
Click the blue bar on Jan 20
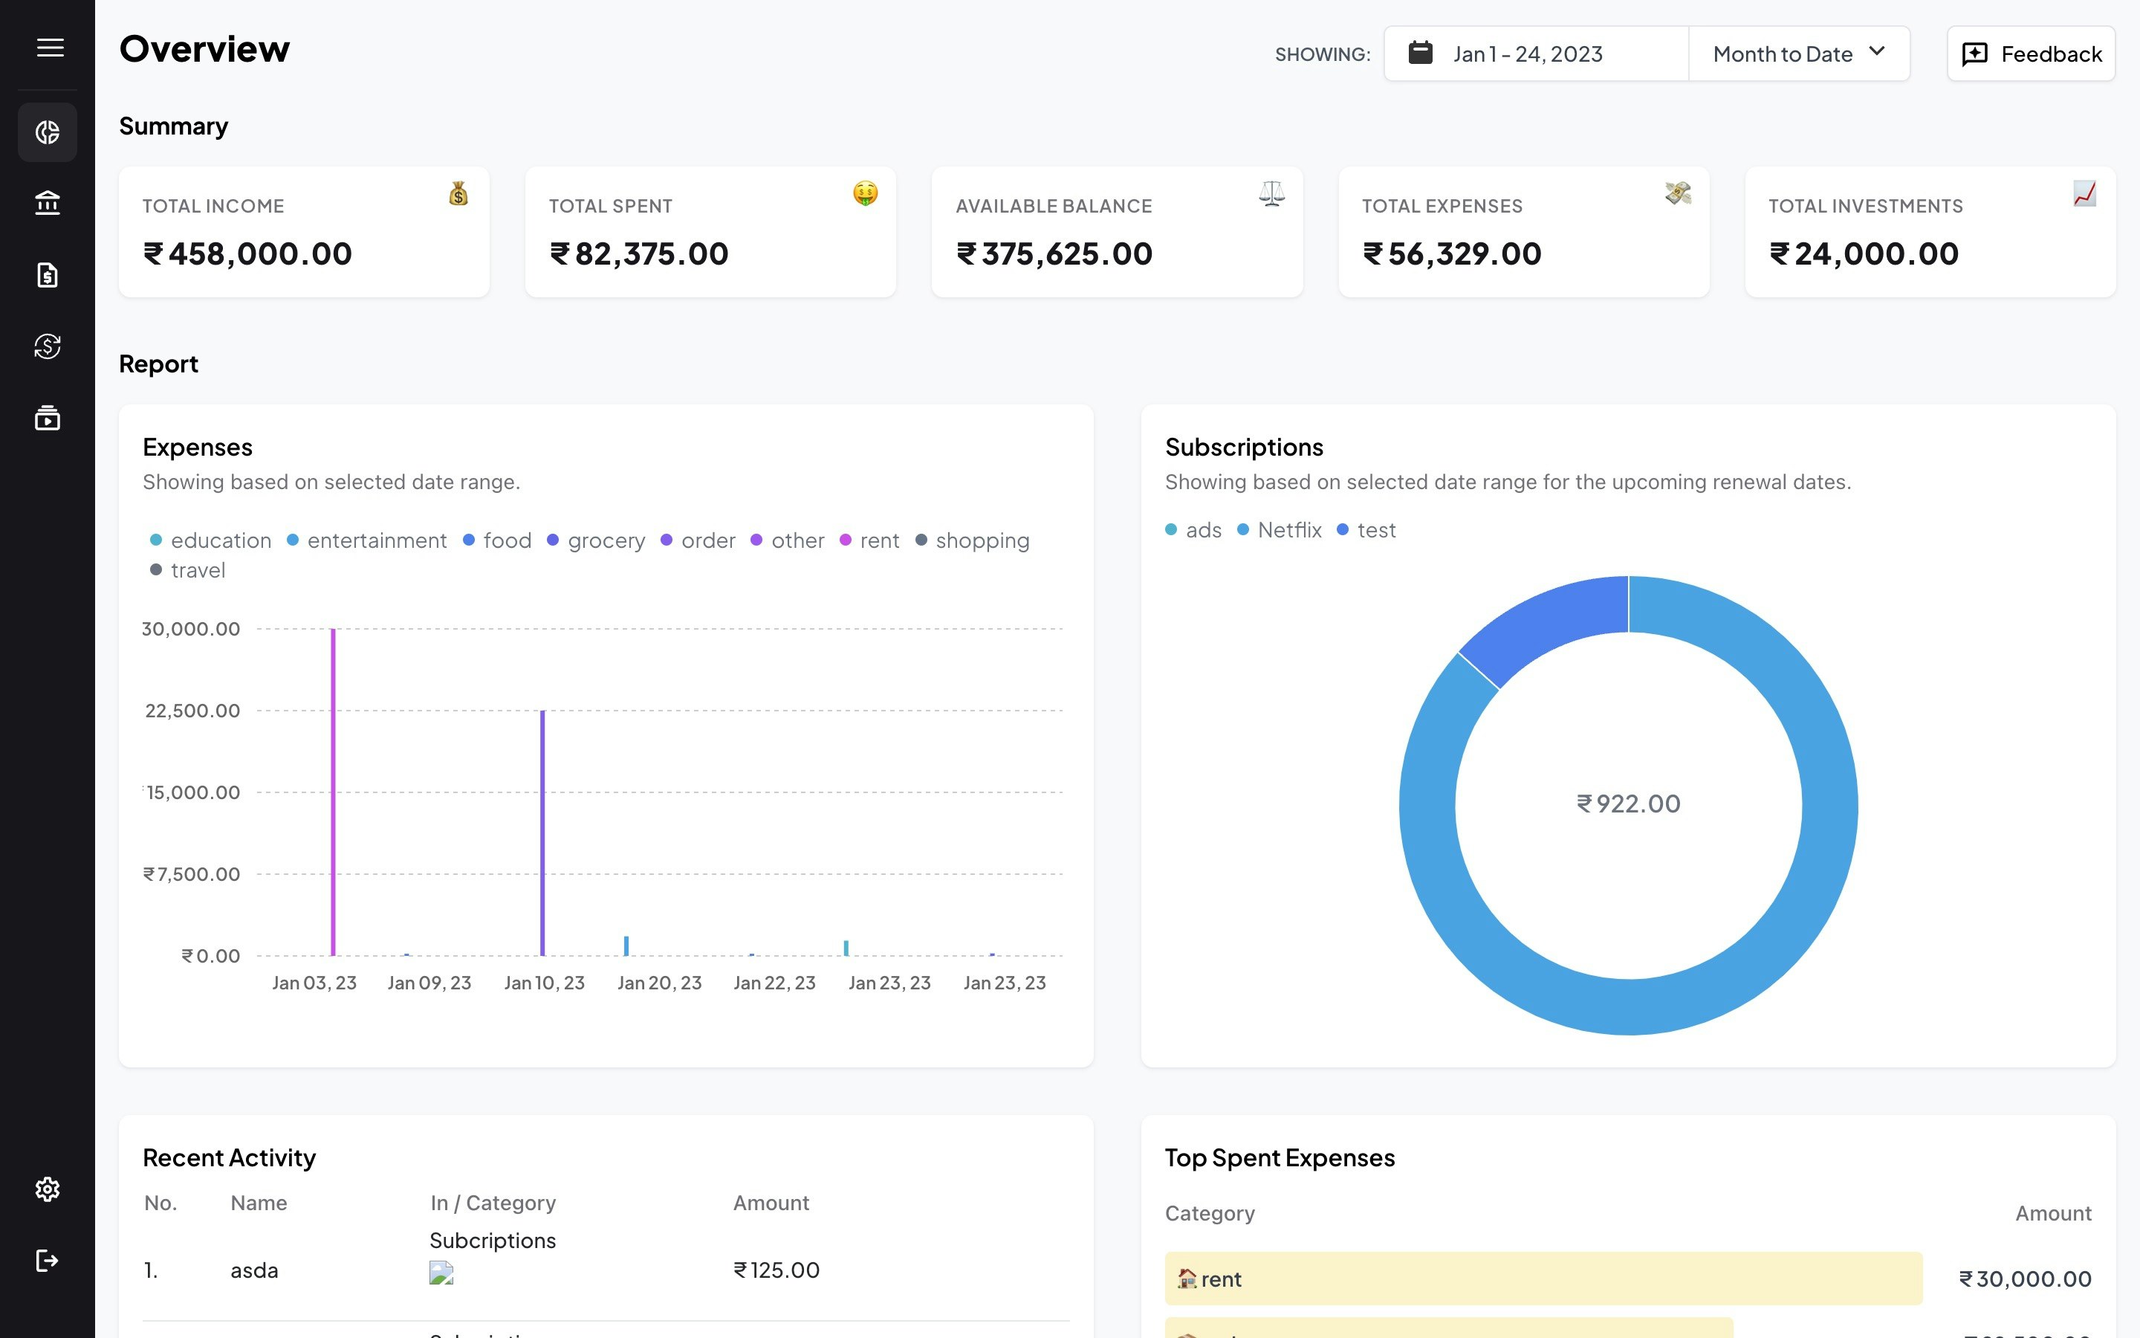626,946
